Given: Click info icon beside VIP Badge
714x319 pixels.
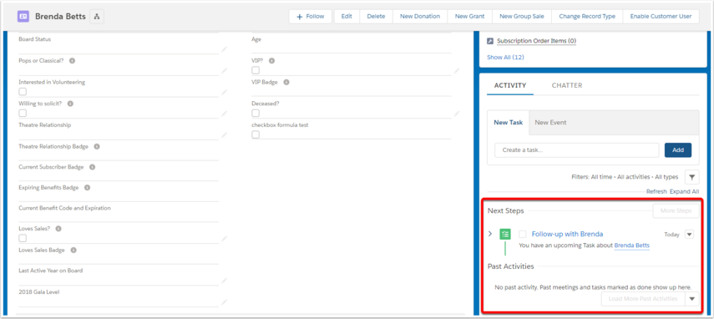Looking at the screenshot, I should tap(286, 83).
